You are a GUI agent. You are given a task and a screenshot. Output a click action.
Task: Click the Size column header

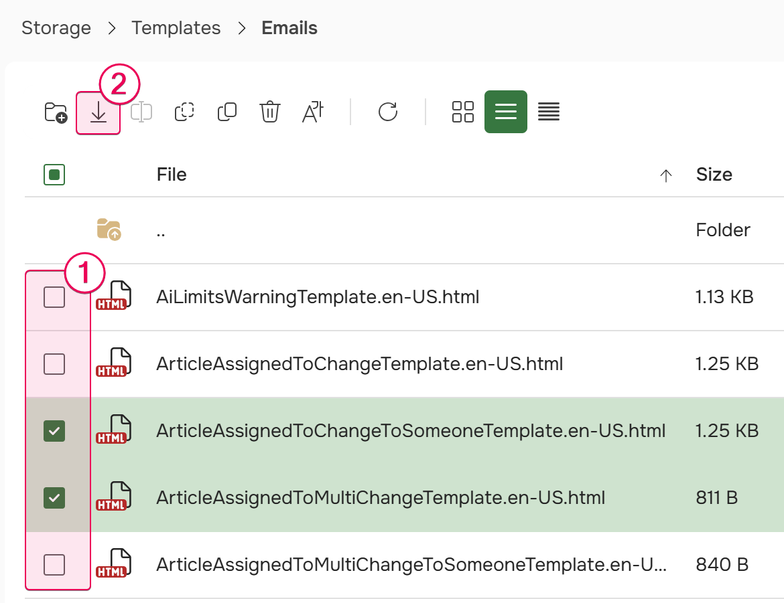point(714,175)
